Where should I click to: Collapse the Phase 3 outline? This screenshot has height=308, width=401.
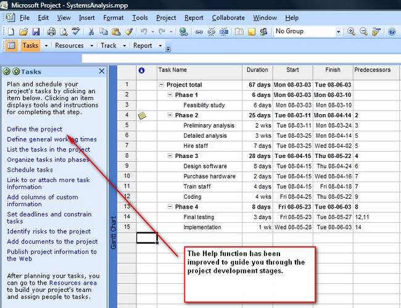pyautogui.click(x=170, y=156)
